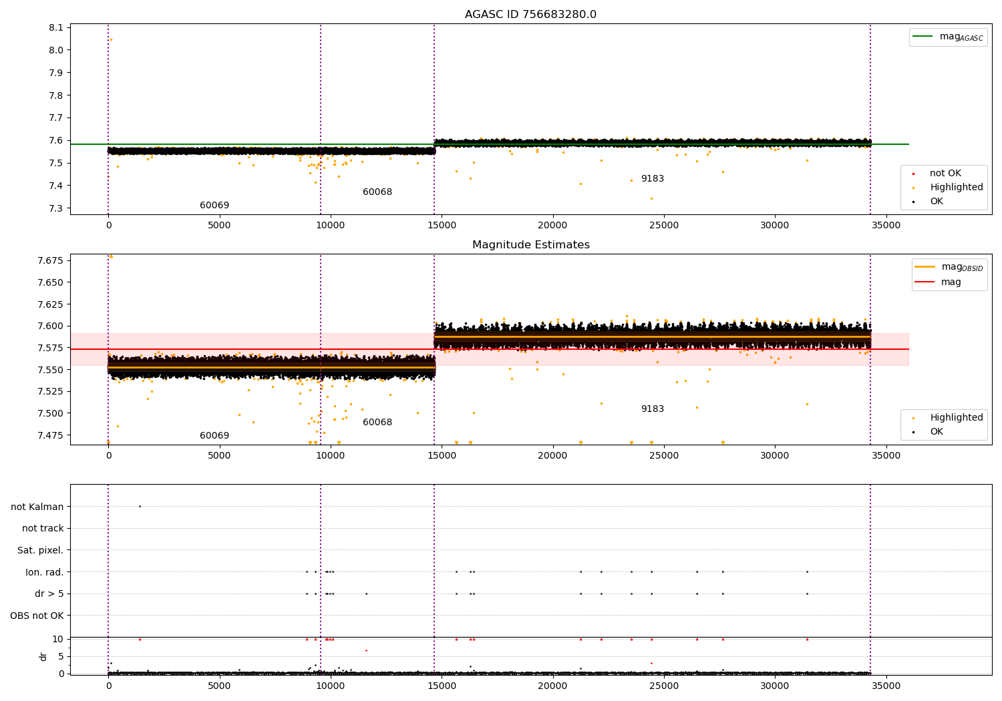This screenshot has width=1002, height=701.
Task: Click x-axis tick '10000' under the bottom plot
Action: [331, 686]
